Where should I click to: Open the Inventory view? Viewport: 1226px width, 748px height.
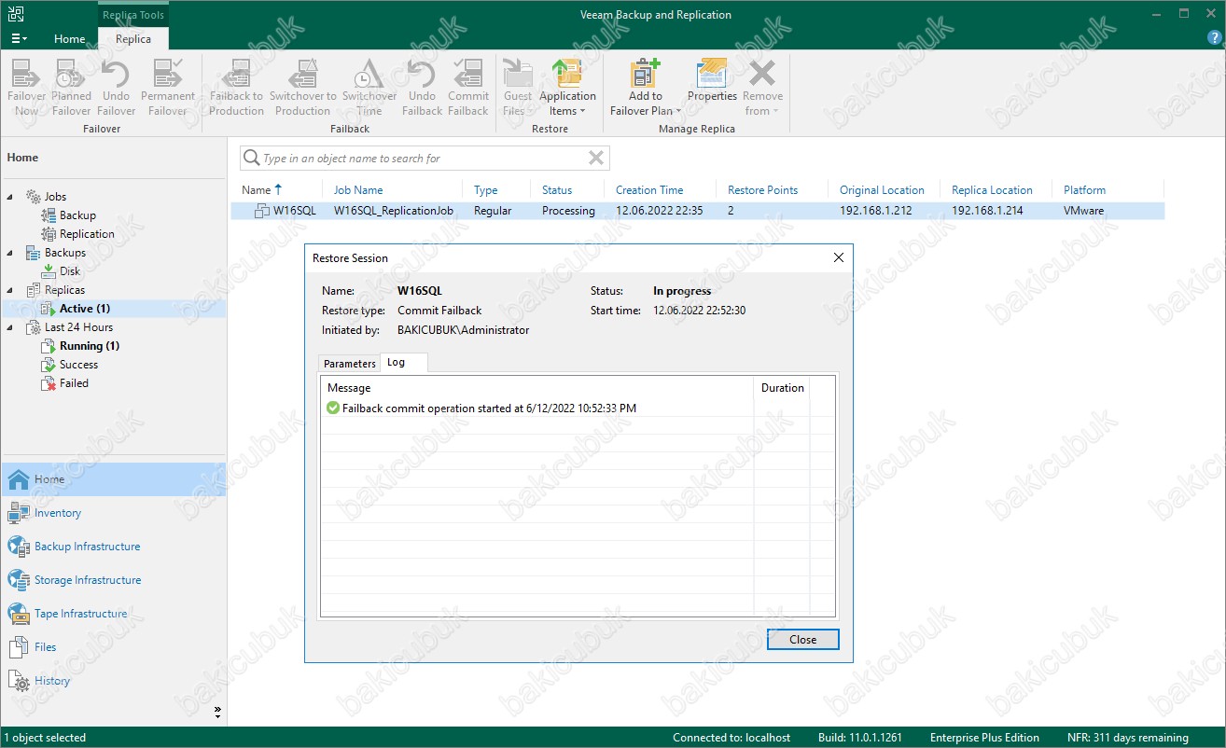coord(113,513)
